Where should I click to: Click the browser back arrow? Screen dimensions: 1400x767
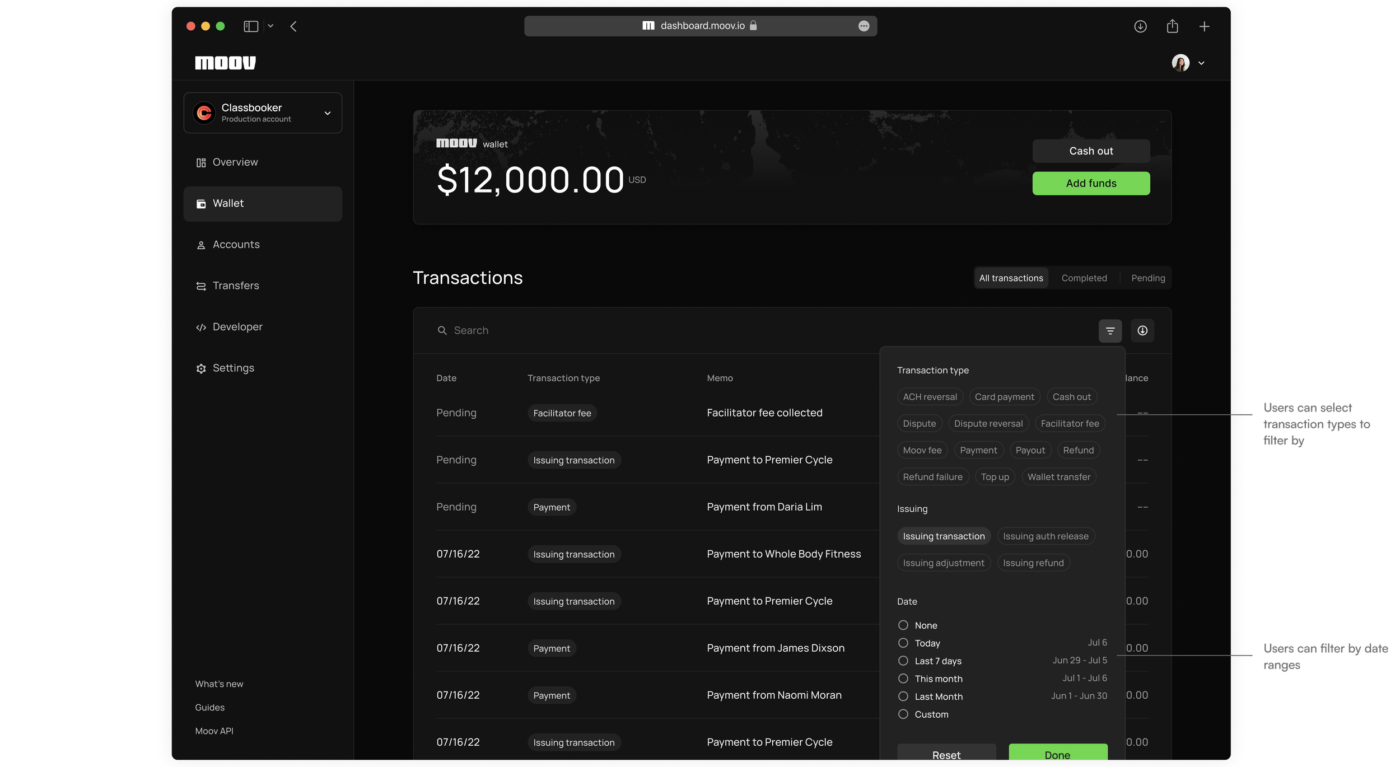[x=293, y=26]
